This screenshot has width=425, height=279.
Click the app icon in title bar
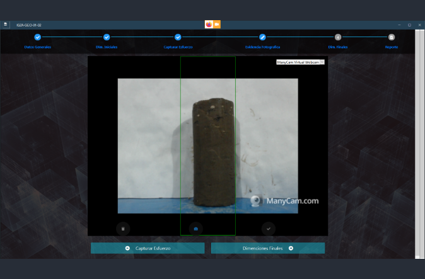6,25
